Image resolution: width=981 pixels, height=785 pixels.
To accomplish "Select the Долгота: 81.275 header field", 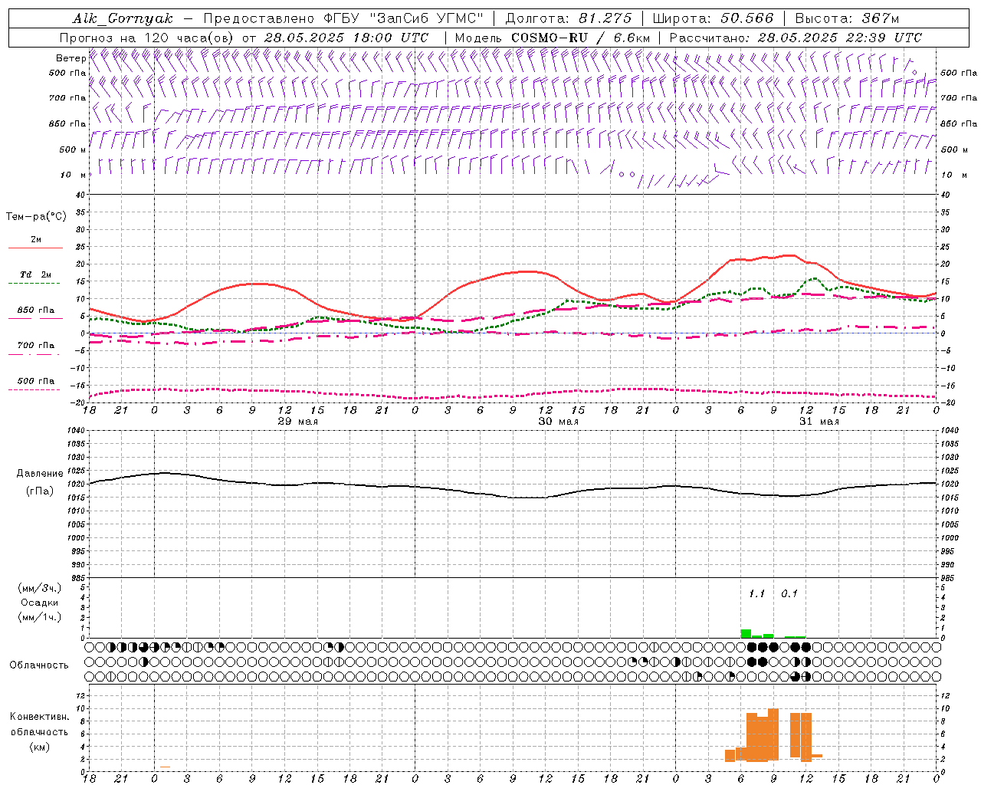I will coord(569,18).
